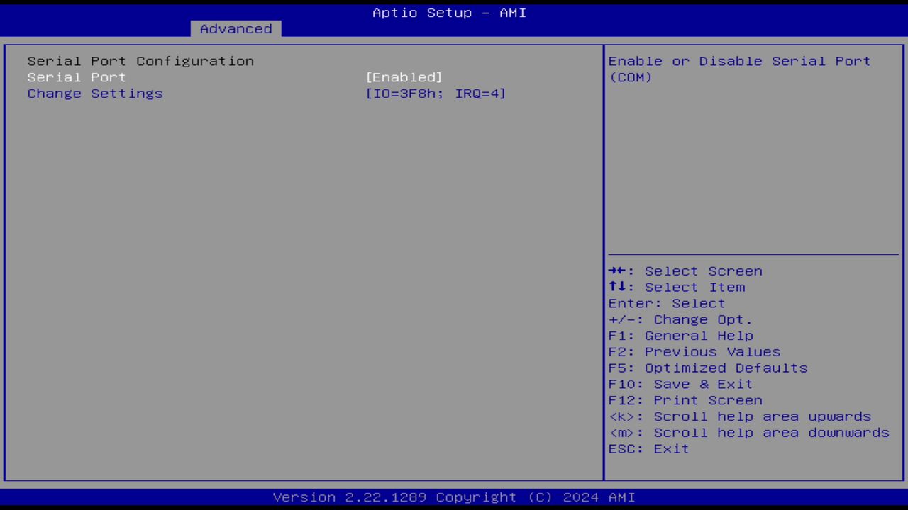Click the Enable or Disable Serial Port help text
This screenshot has height=510, width=908.
click(739, 69)
